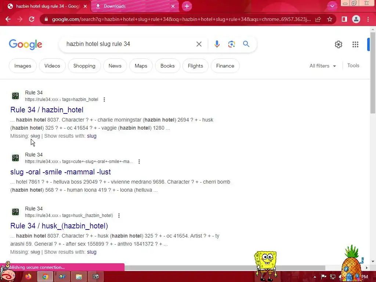Viewport: 376px width, 282px height.
Task: Click the 'slug' link under first result
Action: (x=91, y=136)
